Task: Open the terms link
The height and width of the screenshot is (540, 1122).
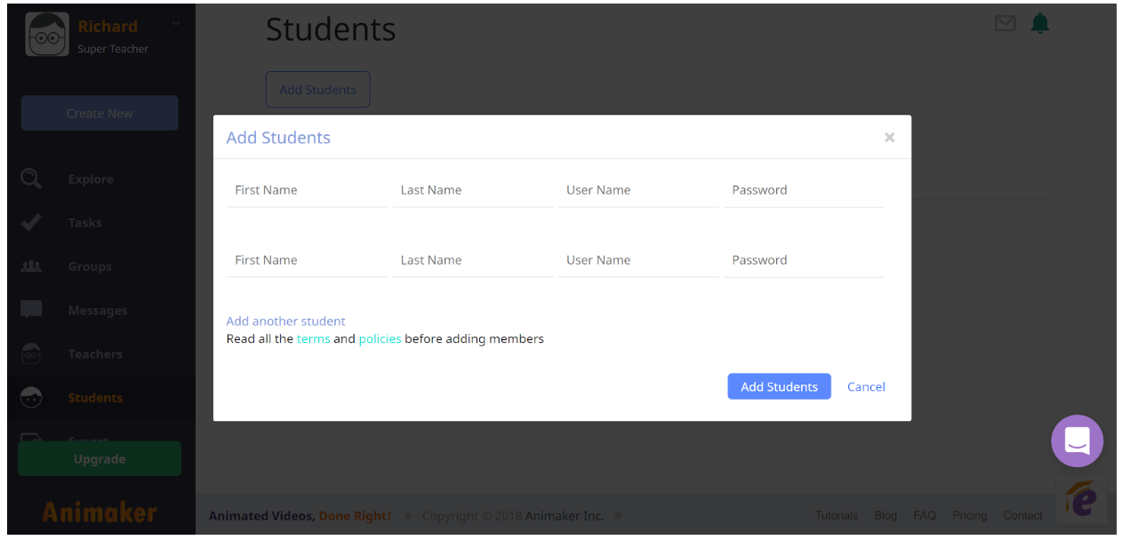Action: (x=313, y=338)
